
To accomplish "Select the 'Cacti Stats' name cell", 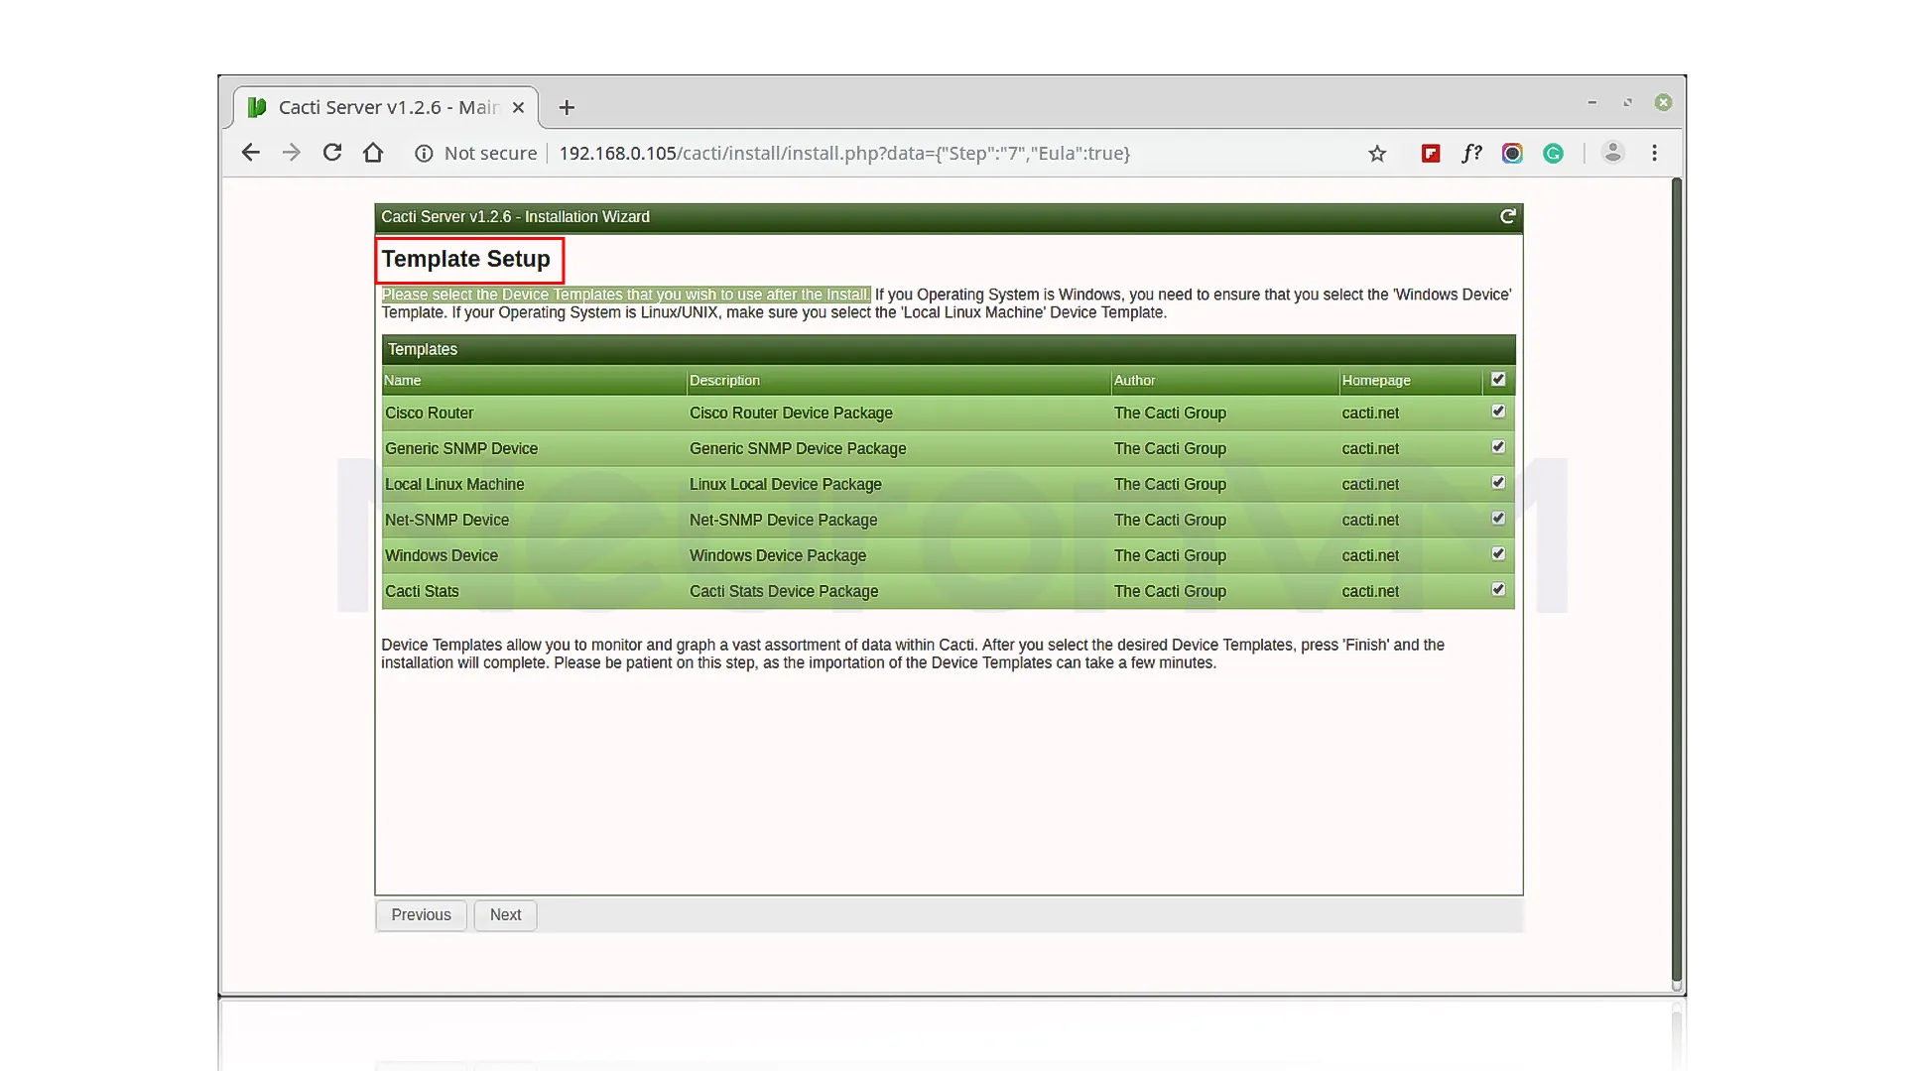I will point(422,591).
